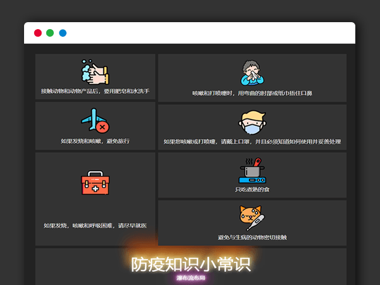The height and width of the screenshot is (285, 380).
Task: Click the 避免与生病的动物密切接触 caption
Action: click(252, 237)
